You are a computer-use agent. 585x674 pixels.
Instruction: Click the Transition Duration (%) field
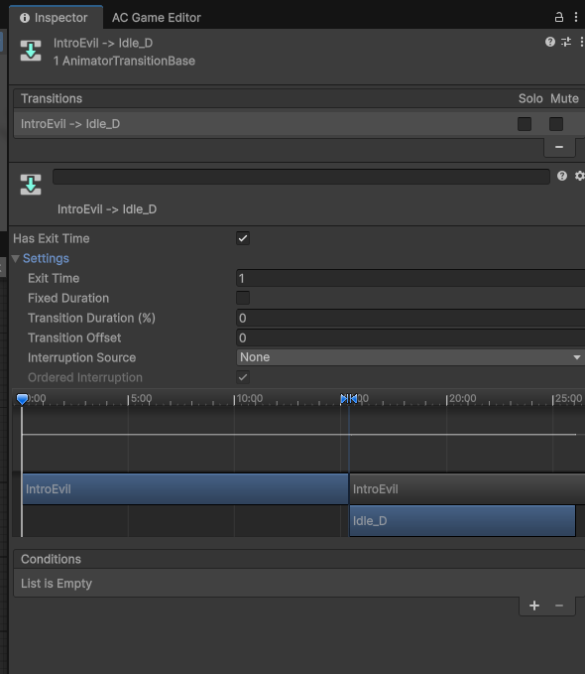[410, 318]
